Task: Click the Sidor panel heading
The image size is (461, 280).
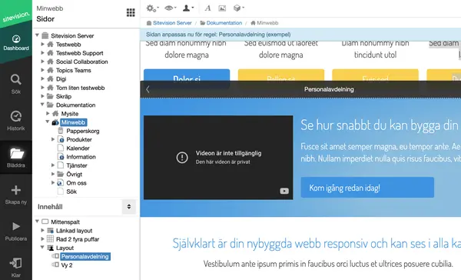Action: (45, 18)
